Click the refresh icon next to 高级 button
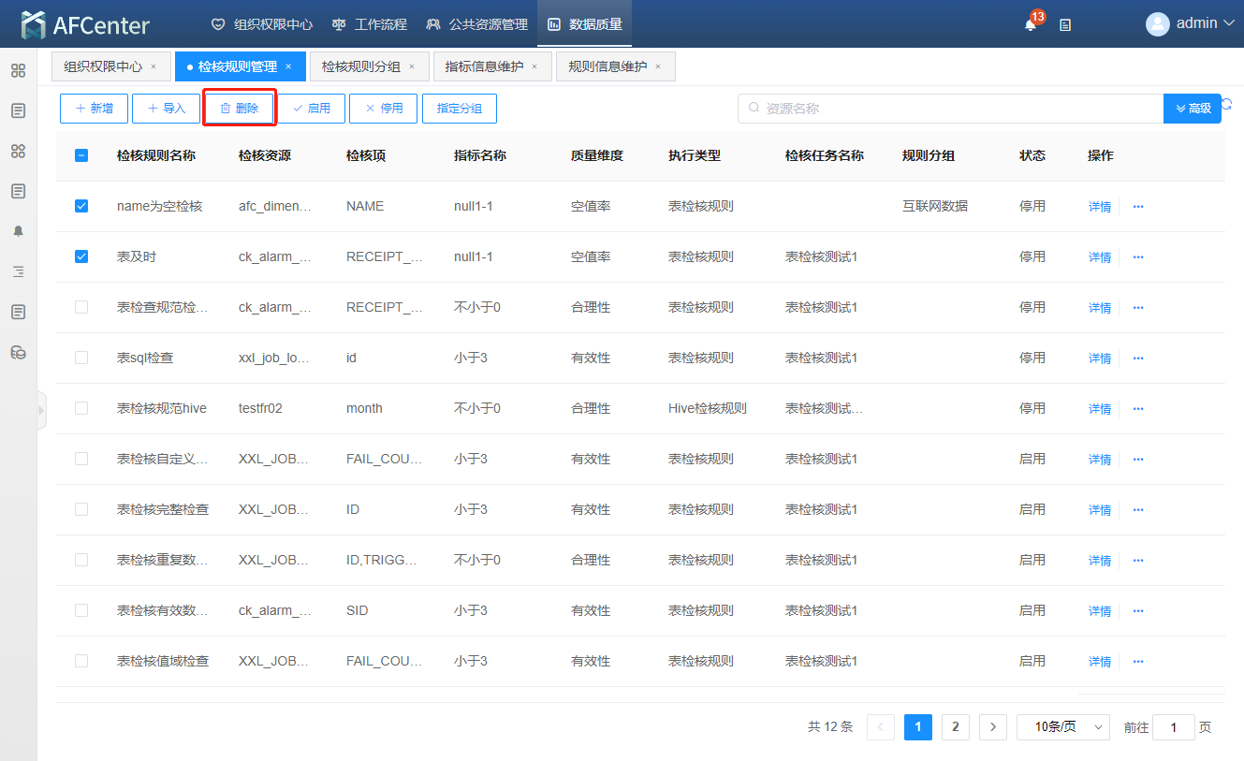This screenshot has height=761, width=1244. (1227, 105)
